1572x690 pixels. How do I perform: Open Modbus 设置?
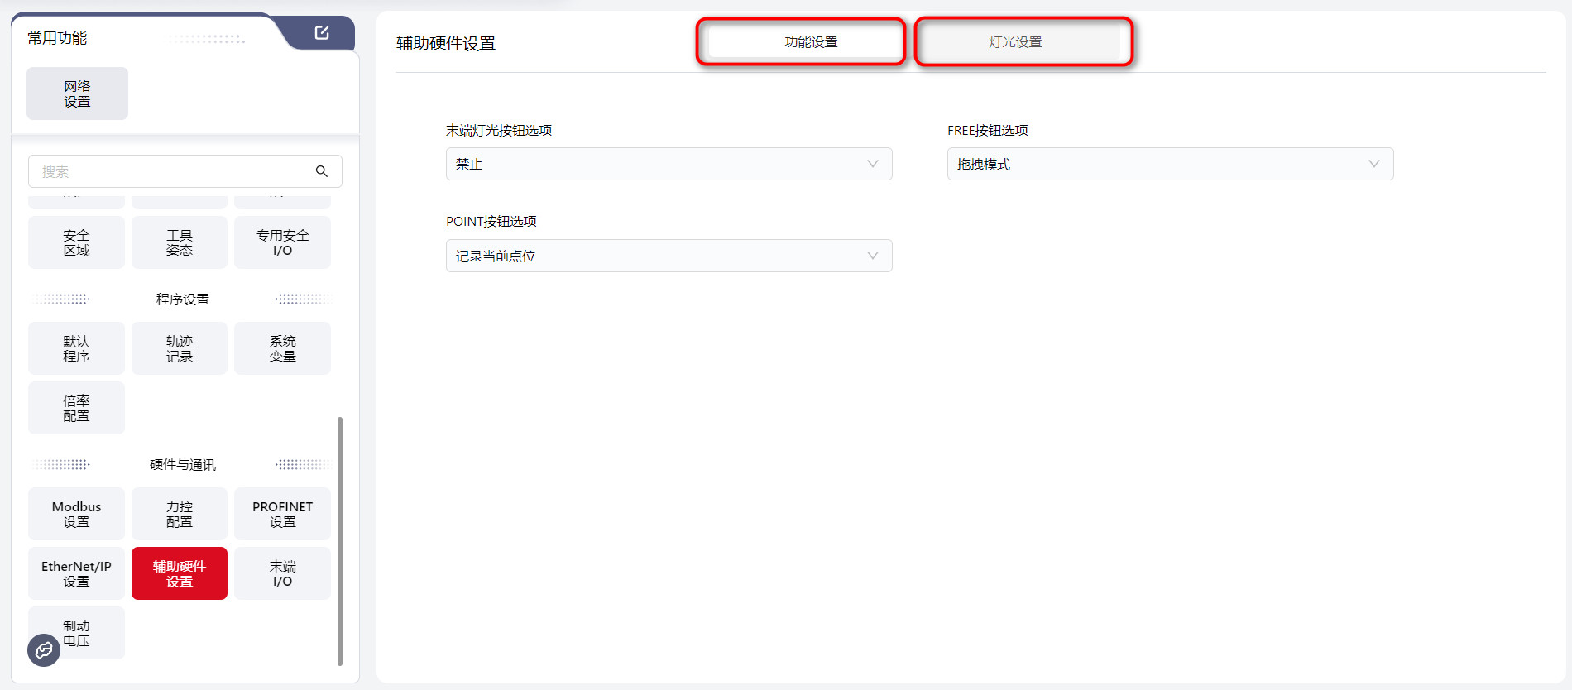pyautogui.click(x=76, y=514)
